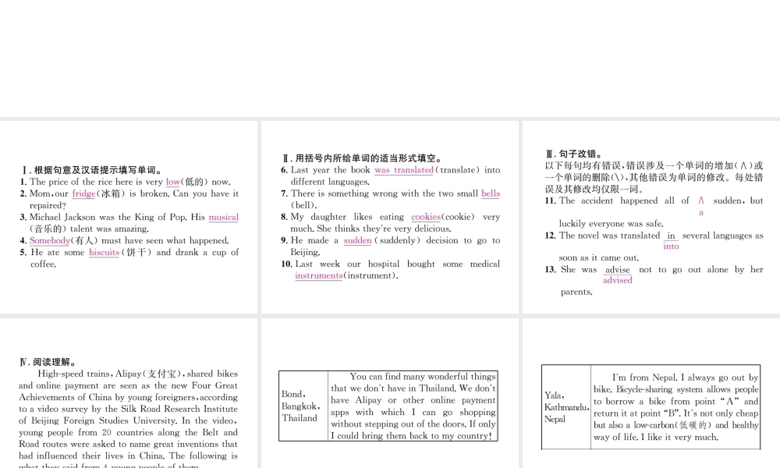Click the table cell "Yala, Kathmandu, Nepal"
This screenshot has height=468, width=780.
click(x=566, y=407)
